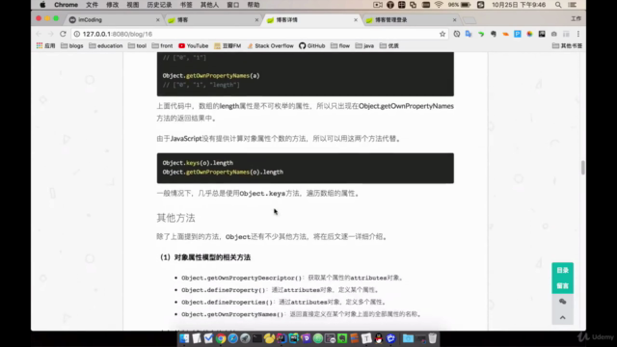The image size is (617, 347).
Task: Switch to the 博客 tab
Action: [x=213, y=19]
